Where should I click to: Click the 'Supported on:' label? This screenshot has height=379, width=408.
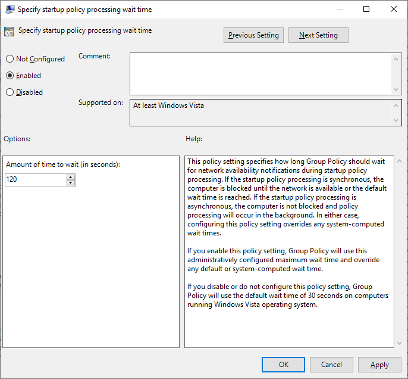(101, 102)
